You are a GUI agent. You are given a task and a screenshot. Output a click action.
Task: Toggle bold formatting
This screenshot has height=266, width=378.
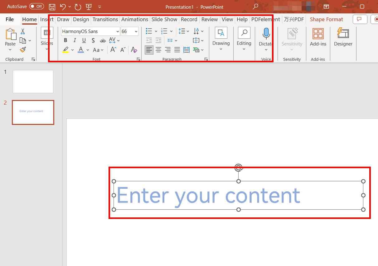pos(65,40)
